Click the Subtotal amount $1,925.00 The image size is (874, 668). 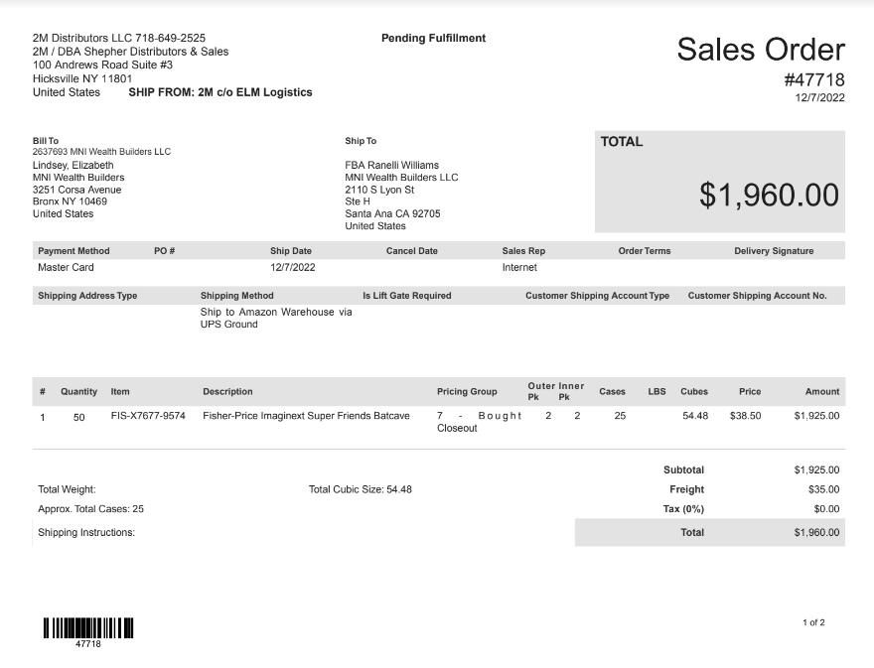[x=816, y=469]
